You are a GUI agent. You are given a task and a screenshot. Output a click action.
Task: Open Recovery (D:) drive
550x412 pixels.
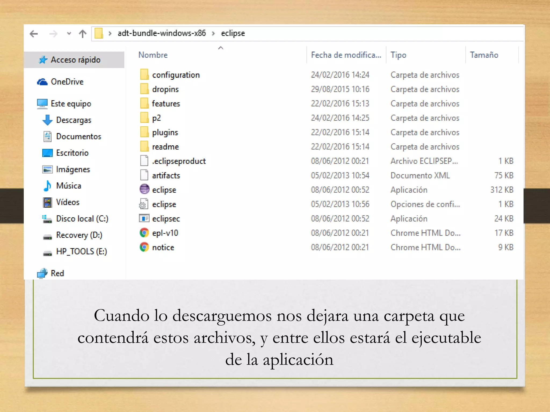coord(79,235)
